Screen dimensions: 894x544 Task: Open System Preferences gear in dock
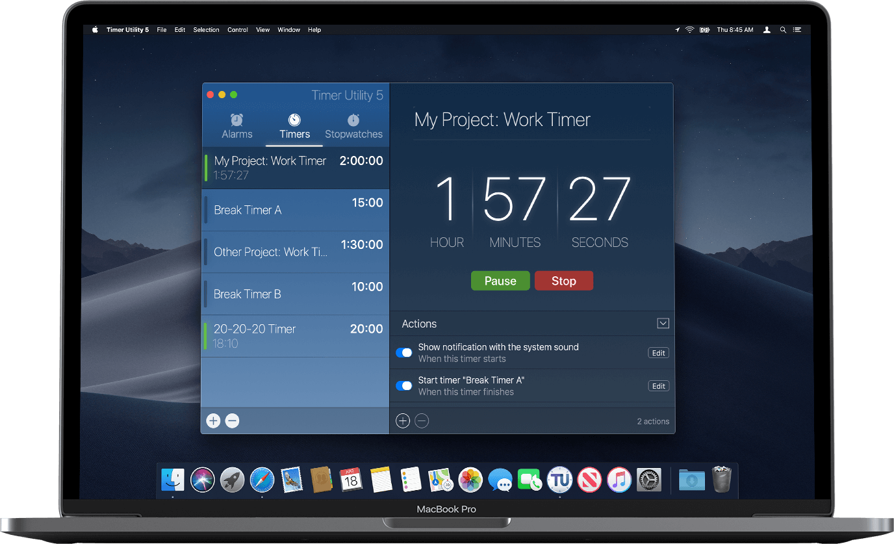pos(648,480)
